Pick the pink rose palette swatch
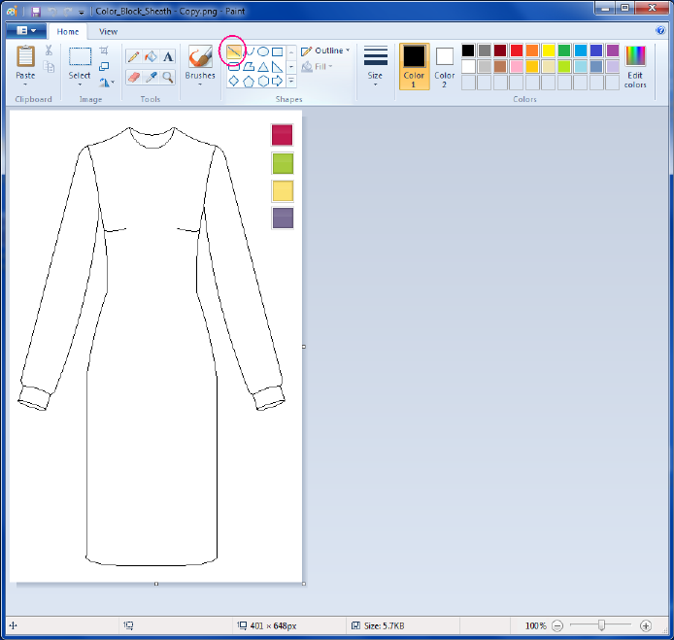This screenshot has width=674, height=640. click(517, 67)
